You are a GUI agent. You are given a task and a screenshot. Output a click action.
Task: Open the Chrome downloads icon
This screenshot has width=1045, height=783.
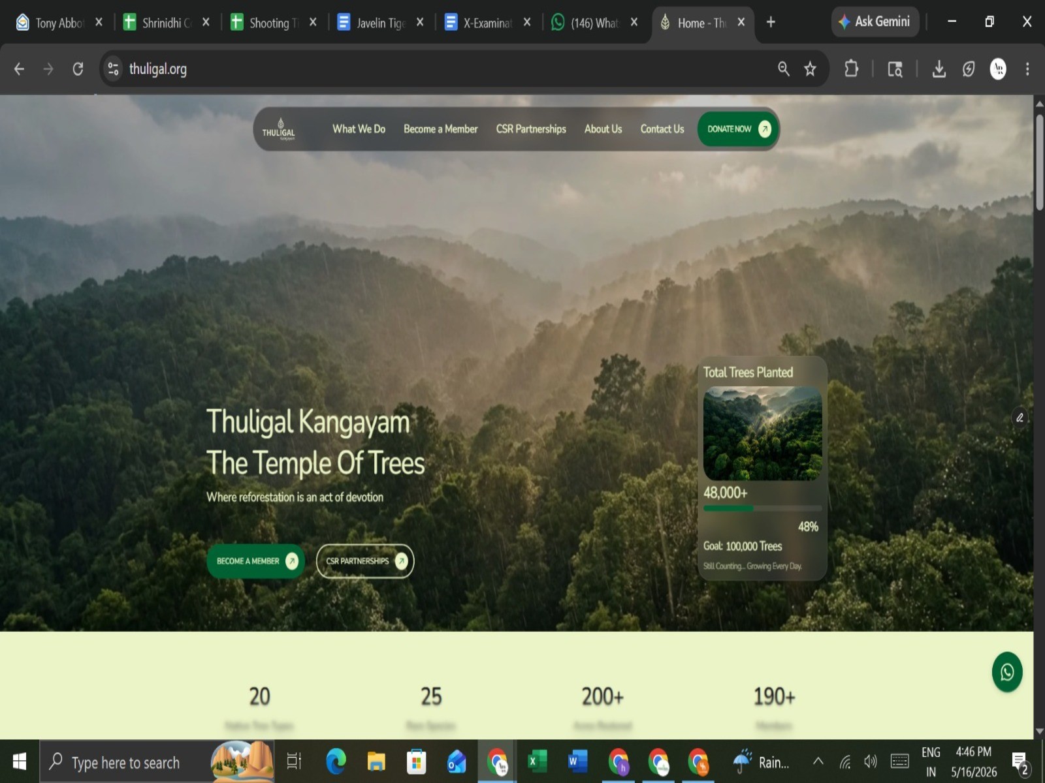[x=939, y=69]
